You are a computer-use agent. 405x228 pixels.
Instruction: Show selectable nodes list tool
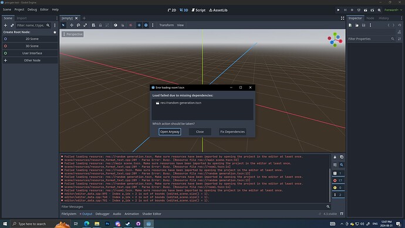tap(93, 25)
